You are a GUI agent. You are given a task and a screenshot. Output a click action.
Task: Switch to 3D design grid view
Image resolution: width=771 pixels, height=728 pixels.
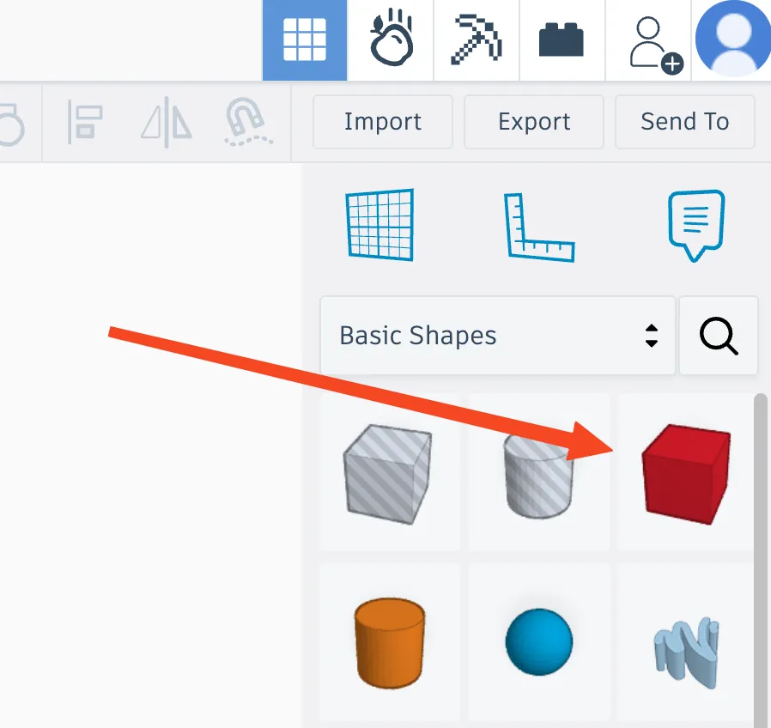pyautogui.click(x=305, y=39)
